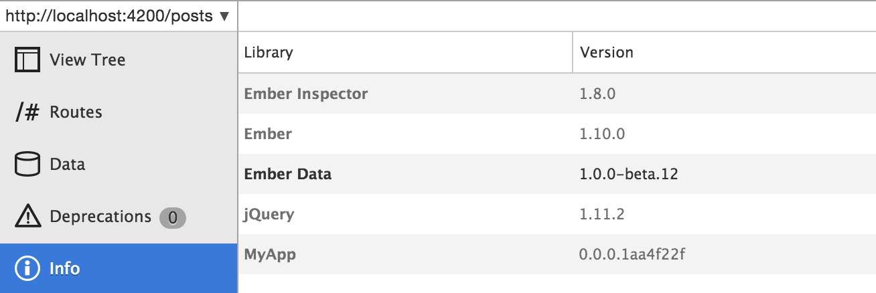
Task: Show the Deprecations tab label
Action: (x=100, y=217)
